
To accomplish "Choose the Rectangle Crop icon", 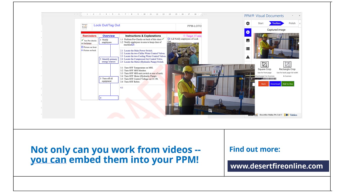I will (x=287, y=64).
